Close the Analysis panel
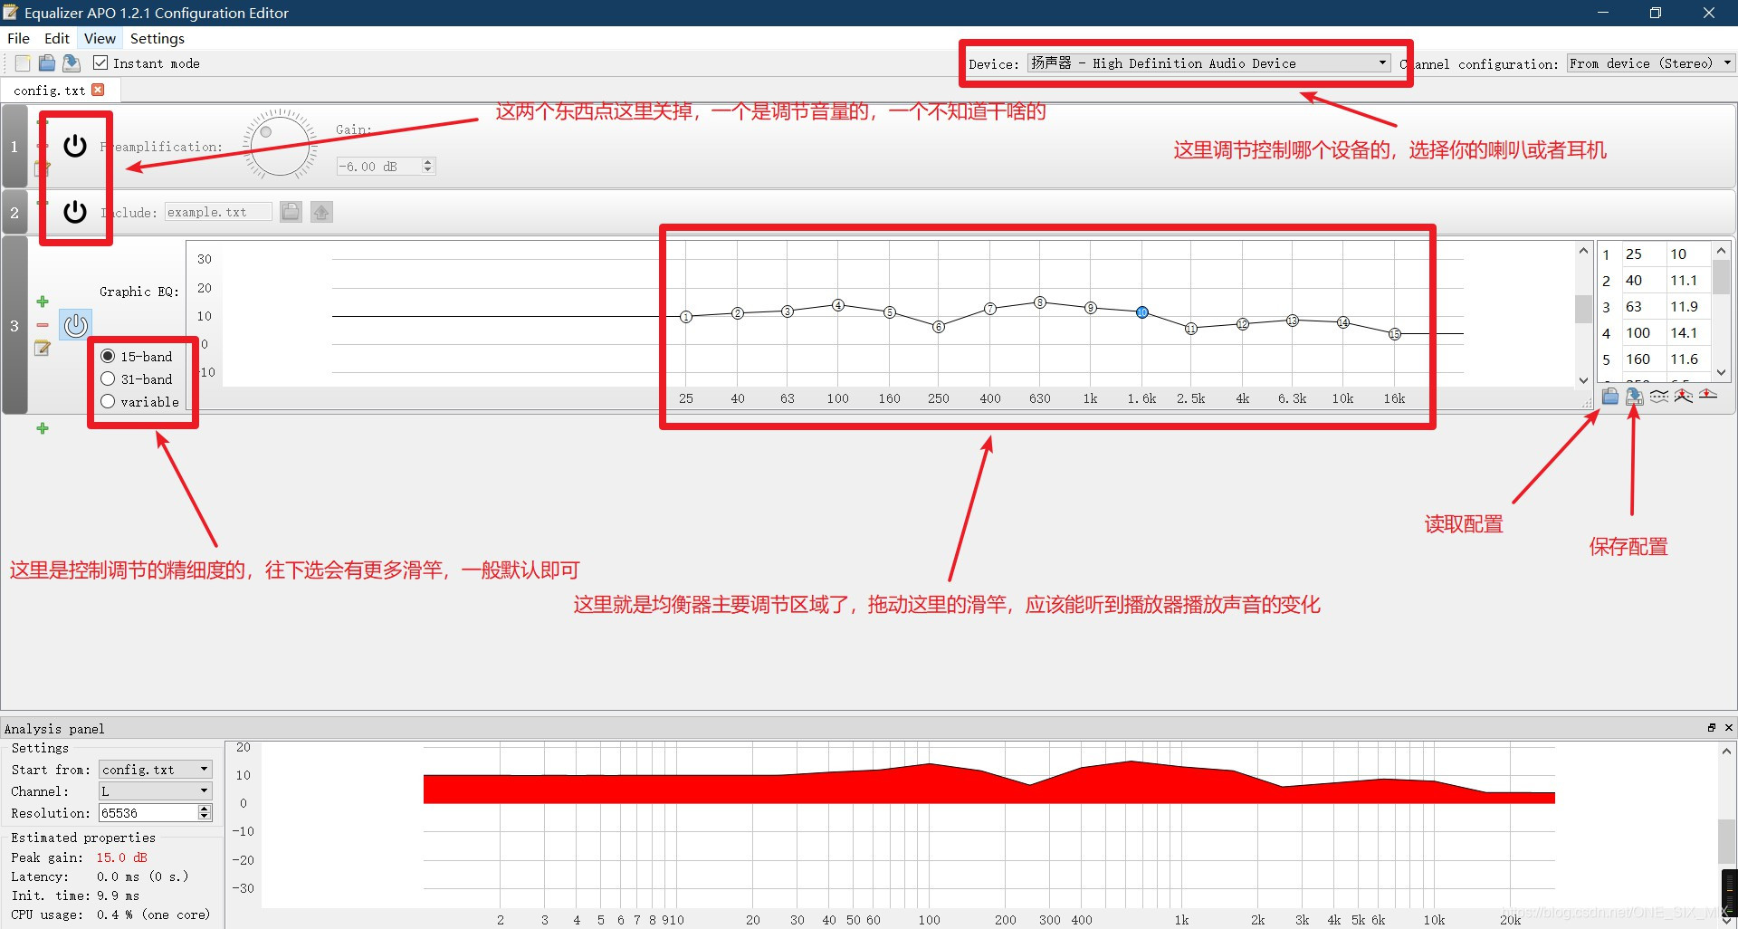The width and height of the screenshot is (1738, 929). [1728, 728]
